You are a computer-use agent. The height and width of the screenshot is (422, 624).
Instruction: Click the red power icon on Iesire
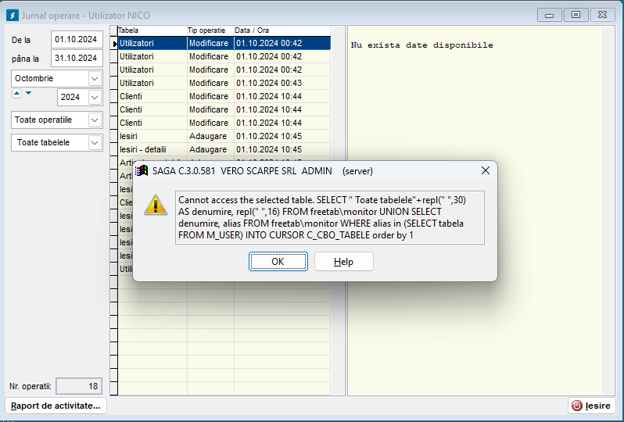(576, 406)
